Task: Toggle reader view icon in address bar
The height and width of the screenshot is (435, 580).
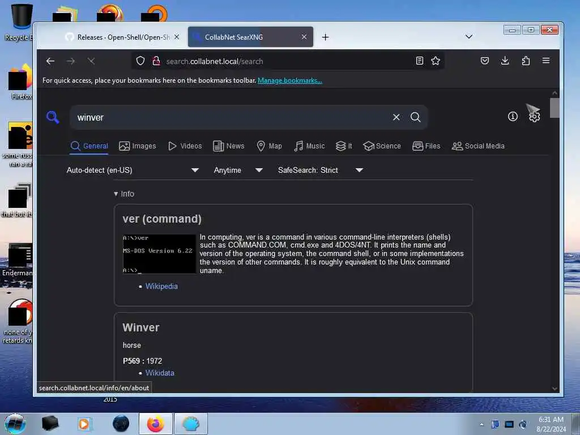Action: [420, 61]
